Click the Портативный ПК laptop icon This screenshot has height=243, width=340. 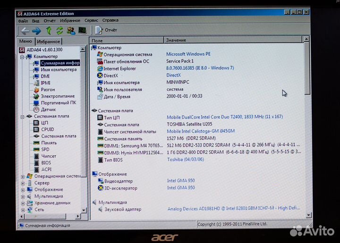(x=36, y=103)
